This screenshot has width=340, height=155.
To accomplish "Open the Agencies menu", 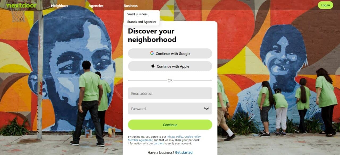I will [96, 6].
